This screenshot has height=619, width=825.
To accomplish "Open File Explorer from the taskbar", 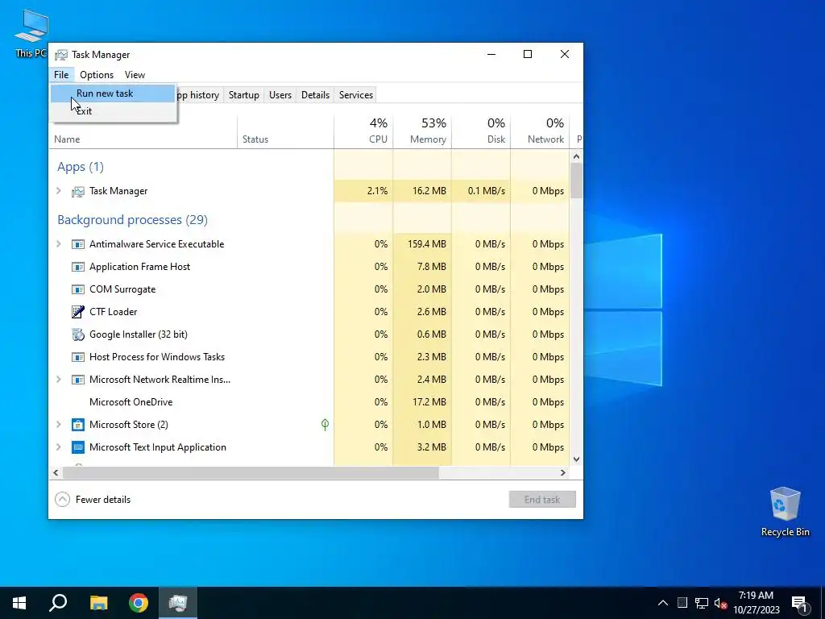I will (x=98, y=603).
